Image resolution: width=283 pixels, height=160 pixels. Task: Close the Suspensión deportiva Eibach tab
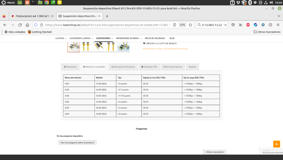point(99,16)
